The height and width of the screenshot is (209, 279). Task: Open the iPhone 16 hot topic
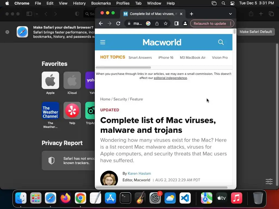click(166, 58)
